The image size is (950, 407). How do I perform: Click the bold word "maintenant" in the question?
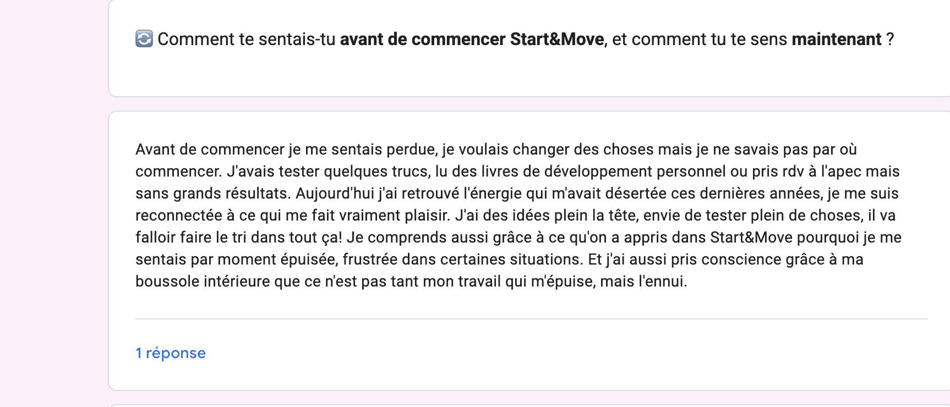(836, 39)
